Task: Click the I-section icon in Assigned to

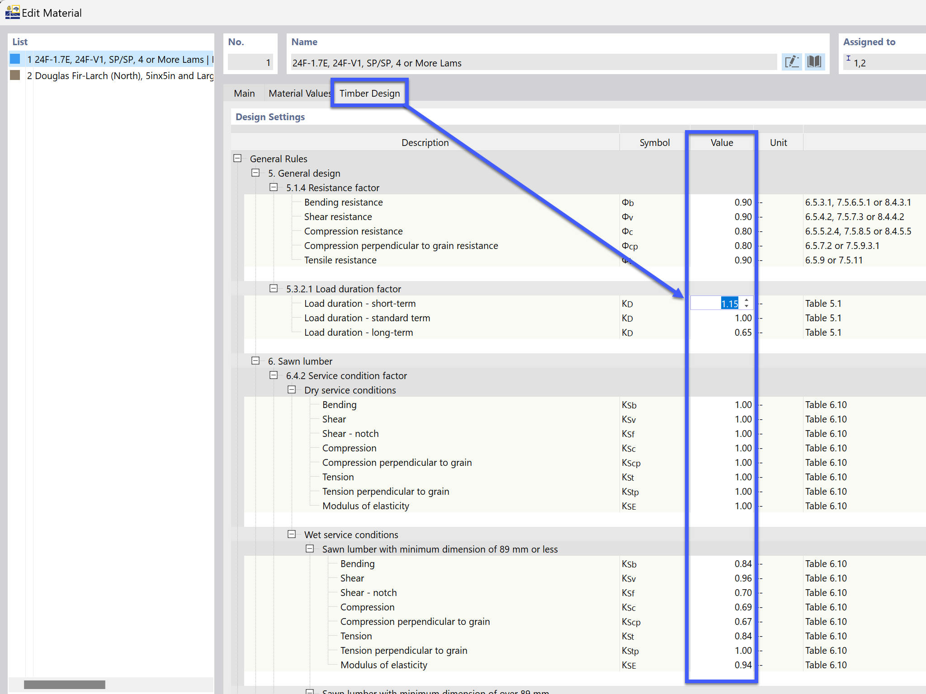Action: (x=848, y=59)
